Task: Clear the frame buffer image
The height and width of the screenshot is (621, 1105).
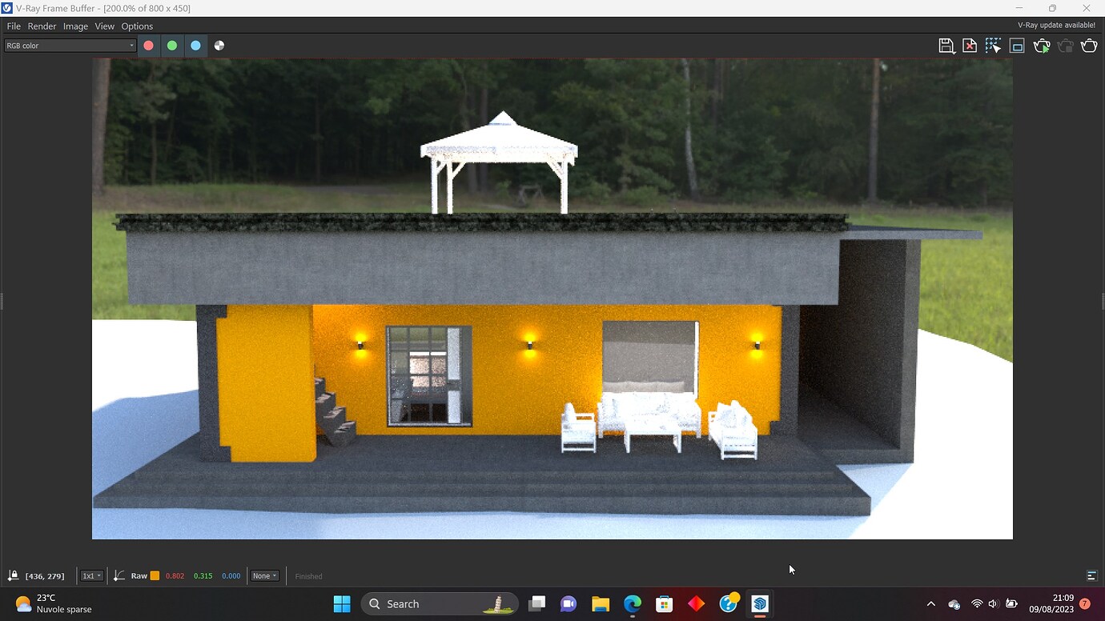Action: pos(970,46)
